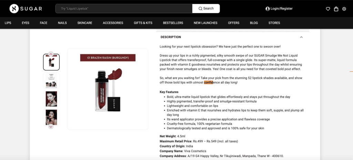Click the Login/Register link
This screenshot has height=160, width=353.
(281, 9)
